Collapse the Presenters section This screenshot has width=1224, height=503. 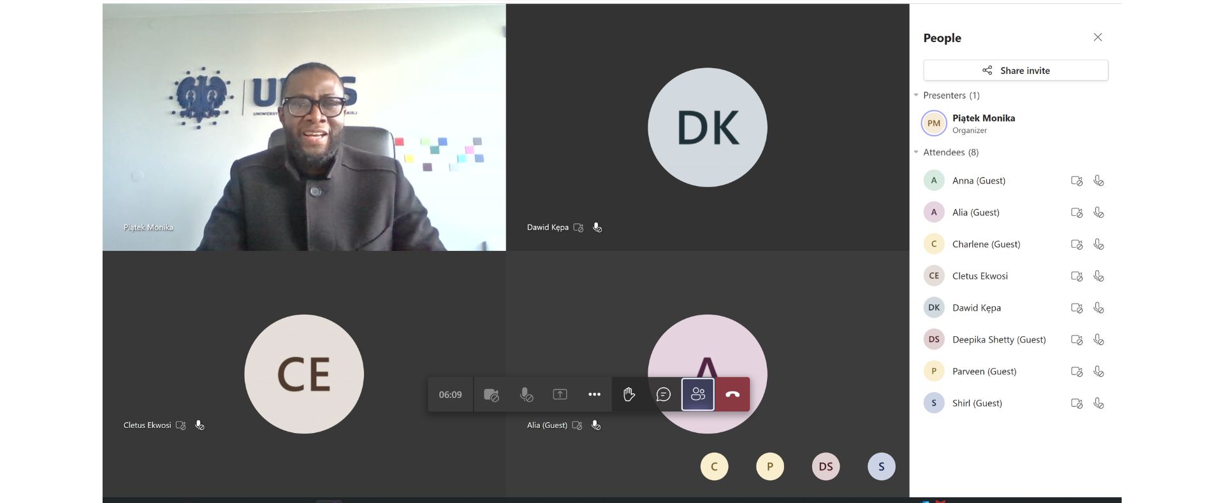click(x=916, y=96)
